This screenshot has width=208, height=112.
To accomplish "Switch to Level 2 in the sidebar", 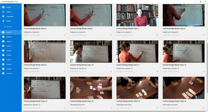I will [x=11, y=37].
